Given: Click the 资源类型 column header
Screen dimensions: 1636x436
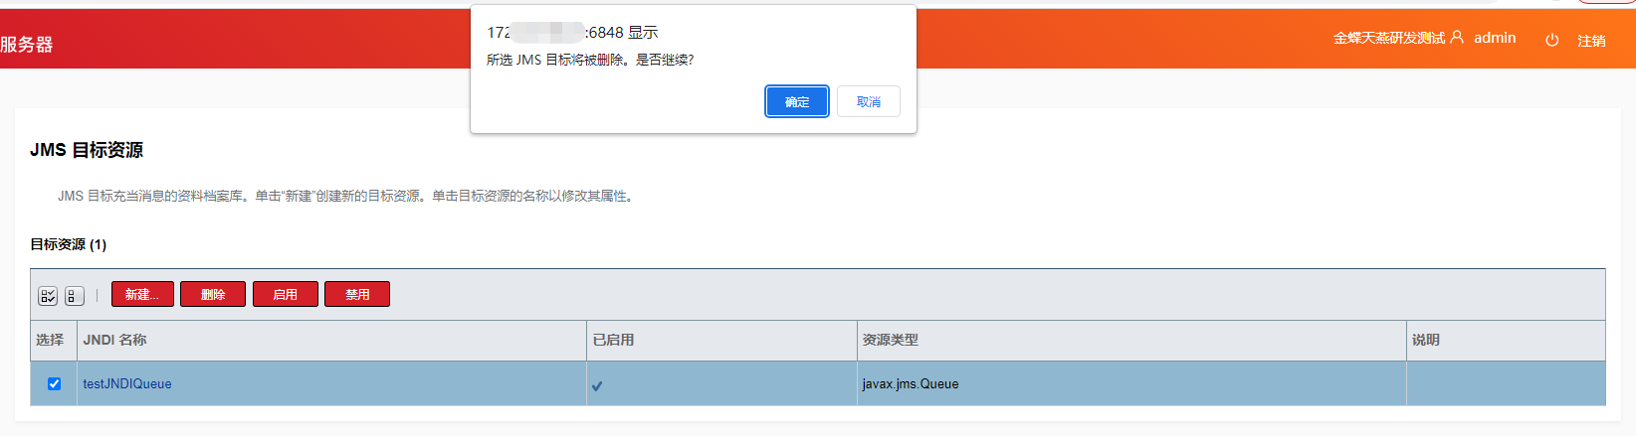Looking at the screenshot, I should 890,340.
